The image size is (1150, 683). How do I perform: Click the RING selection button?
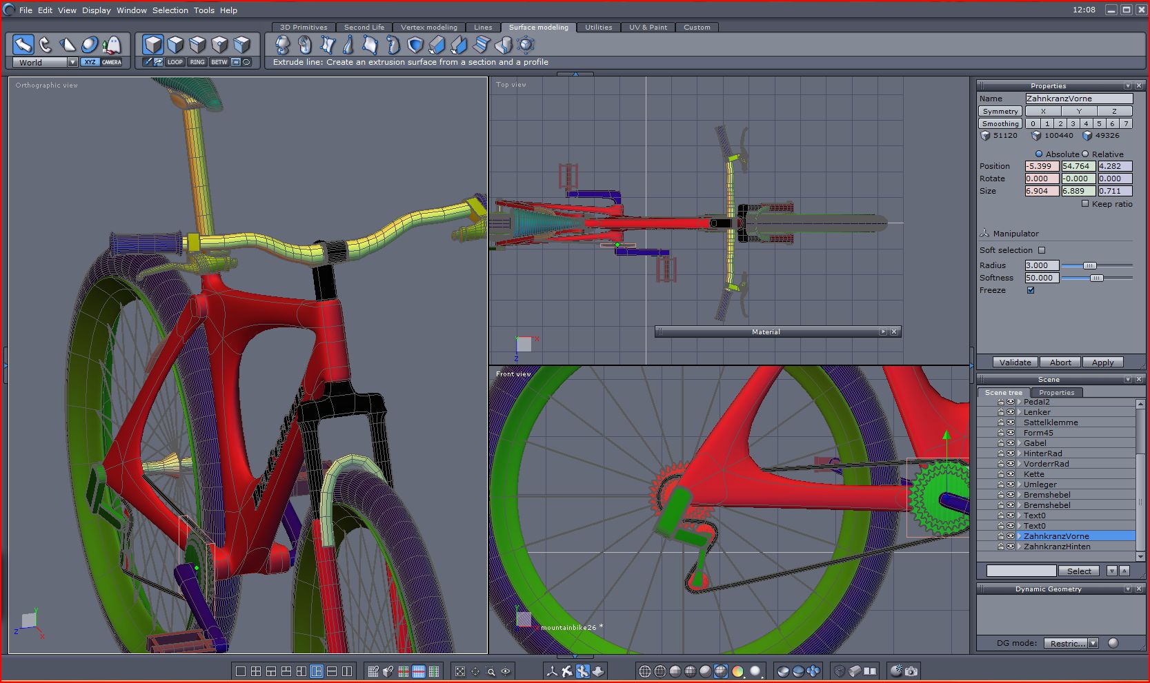[197, 62]
